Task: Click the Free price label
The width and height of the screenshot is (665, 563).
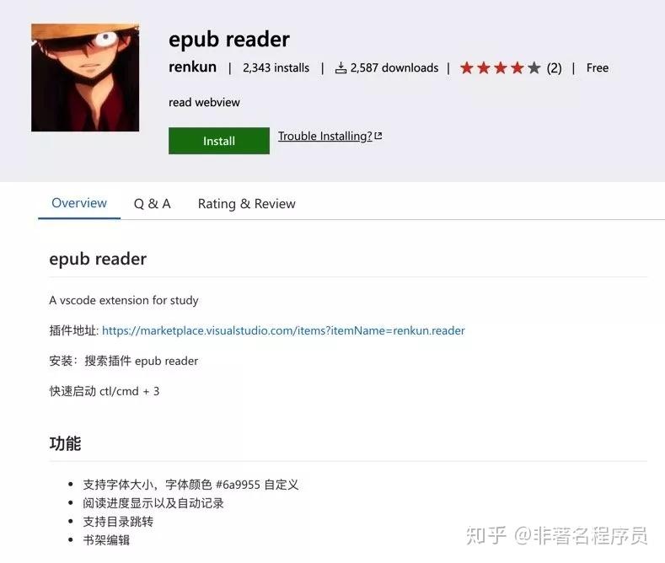Action: (x=598, y=67)
